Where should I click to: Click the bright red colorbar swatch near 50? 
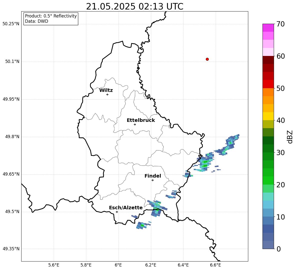point(268,84)
